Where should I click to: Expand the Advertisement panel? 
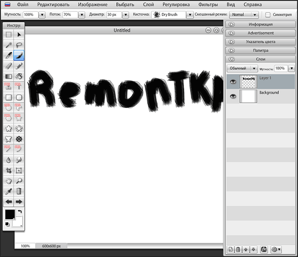pyautogui.click(x=260, y=33)
